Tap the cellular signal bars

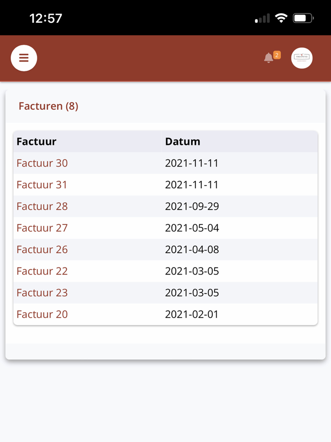262,19
